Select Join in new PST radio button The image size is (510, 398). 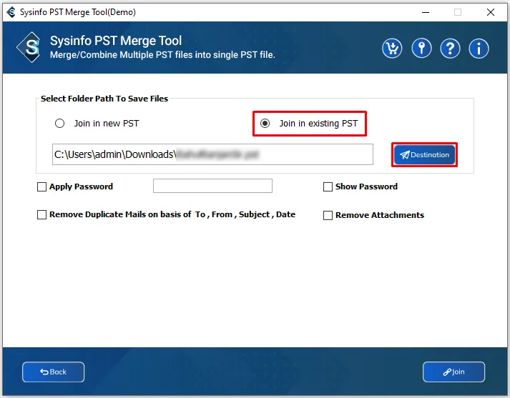[59, 124]
